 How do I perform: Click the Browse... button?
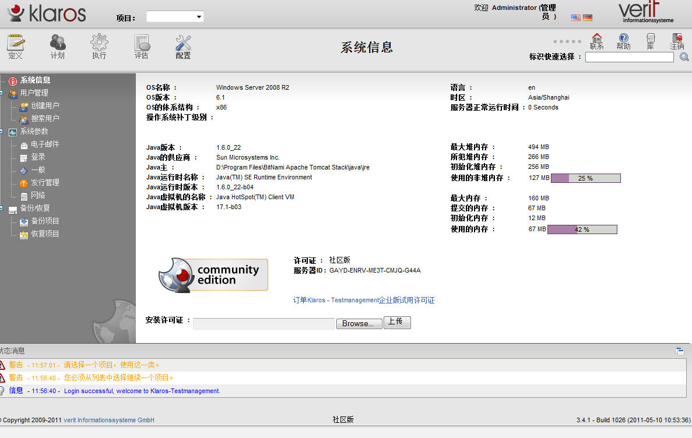coord(359,324)
